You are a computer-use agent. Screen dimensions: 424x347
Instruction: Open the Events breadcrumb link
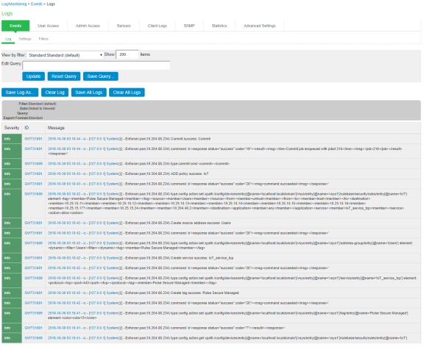point(37,4)
